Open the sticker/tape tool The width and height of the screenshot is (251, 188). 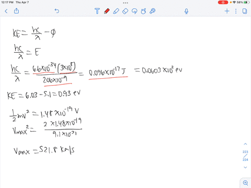pyautogui.click(x=153, y=11)
